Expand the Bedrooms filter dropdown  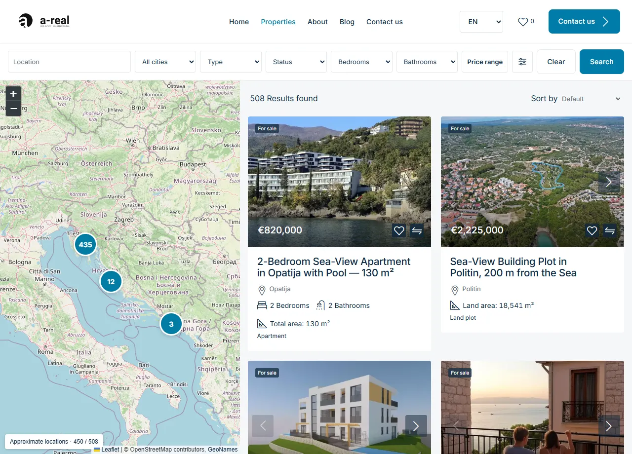point(361,62)
